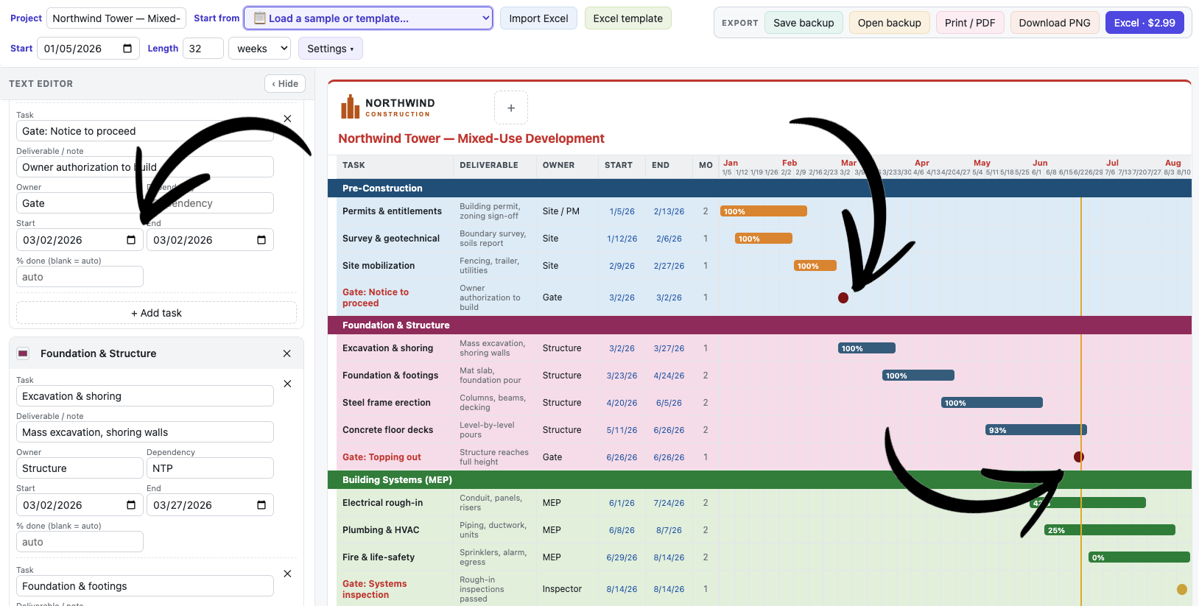Open the Load a sample or template dropdown
Viewport: 1199px width, 606px height.
click(x=368, y=18)
